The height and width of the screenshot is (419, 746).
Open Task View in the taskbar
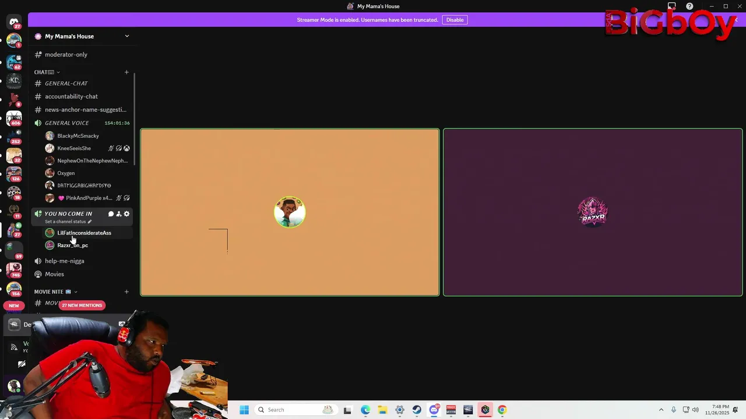(x=348, y=410)
